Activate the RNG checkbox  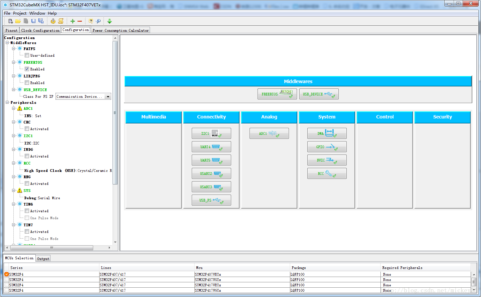27,184
